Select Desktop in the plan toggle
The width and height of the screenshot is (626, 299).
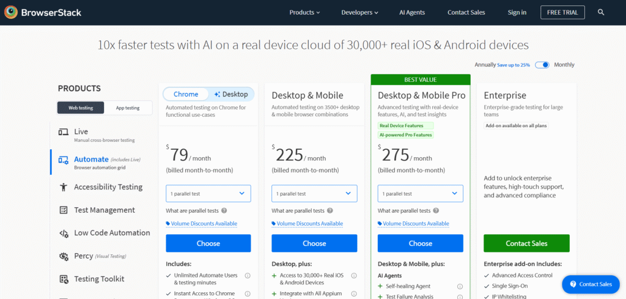[231, 94]
